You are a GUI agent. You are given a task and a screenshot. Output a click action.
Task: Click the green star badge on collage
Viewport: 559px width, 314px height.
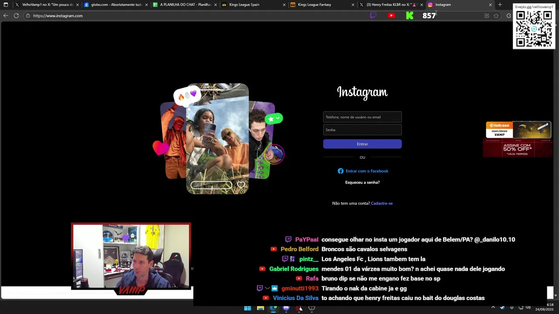tap(274, 118)
